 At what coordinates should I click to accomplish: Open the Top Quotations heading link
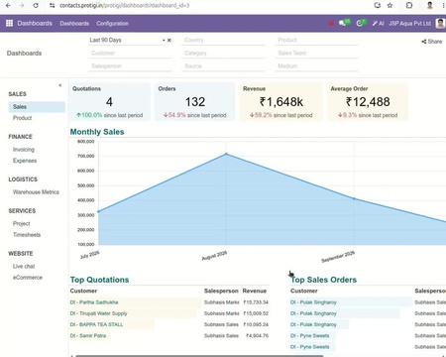click(99, 280)
